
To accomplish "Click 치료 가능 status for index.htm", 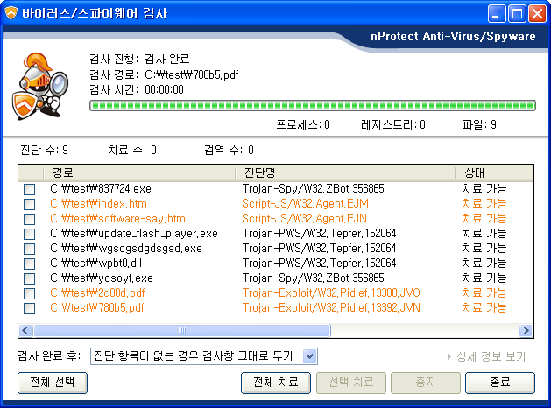I will coord(484,204).
